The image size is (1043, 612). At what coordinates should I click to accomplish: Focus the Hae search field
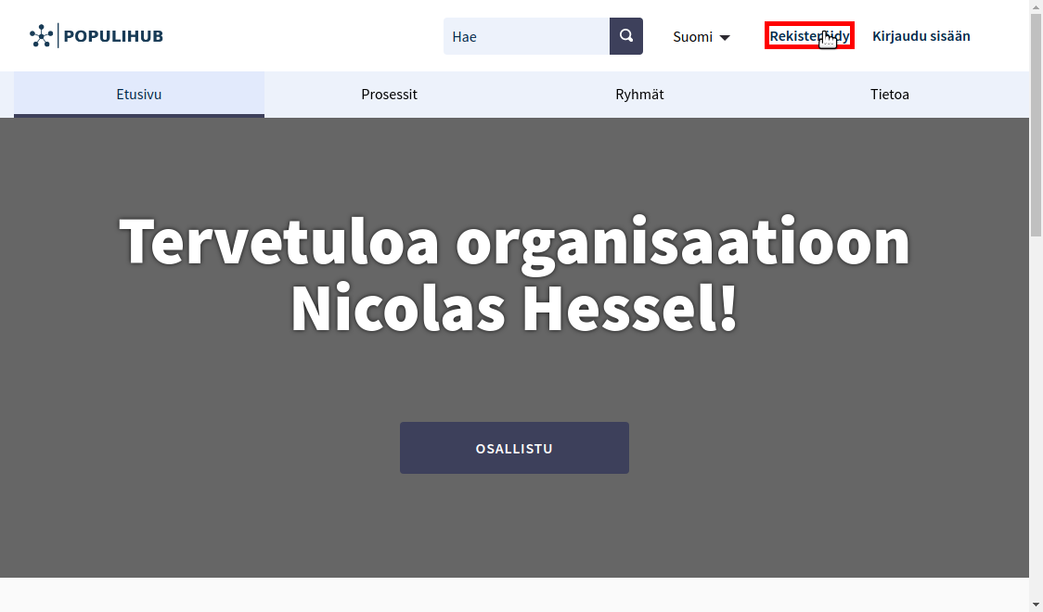[525, 36]
